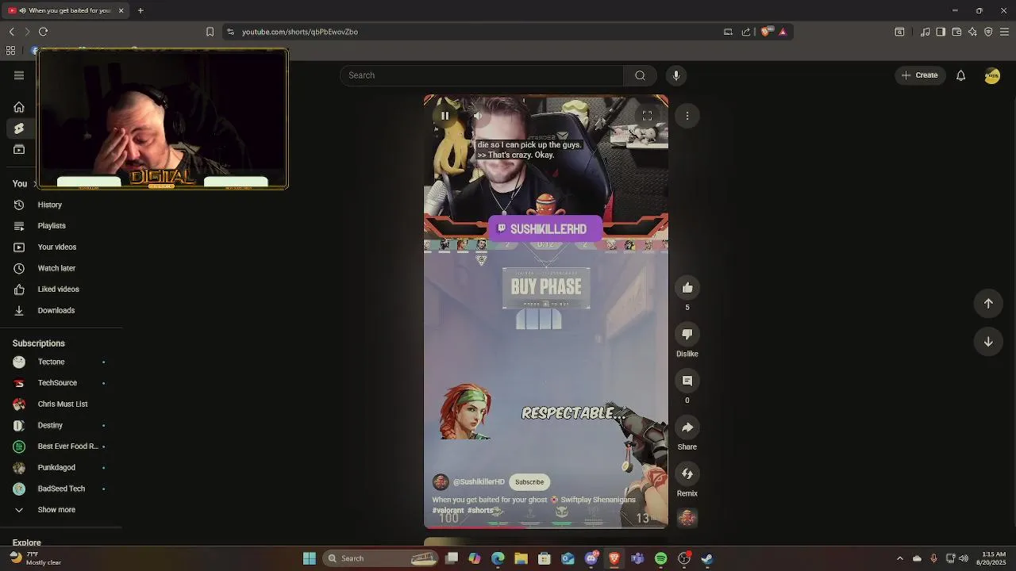Viewport: 1016px width, 571px height.
Task: Share this Short
Action: pyautogui.click(x=687, y=427)
